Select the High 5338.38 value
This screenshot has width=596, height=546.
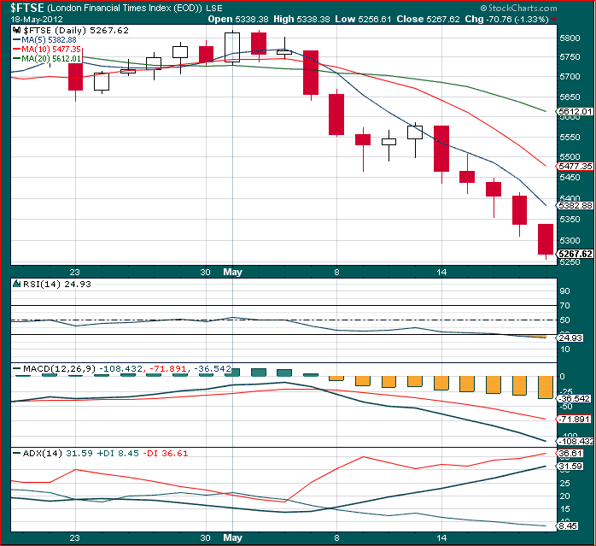[301, 19]
